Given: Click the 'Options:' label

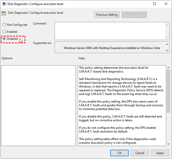Looking at the screenshot, I should click(7, 58).
